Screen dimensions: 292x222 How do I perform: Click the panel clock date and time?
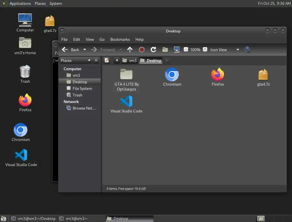coord(274,3)
